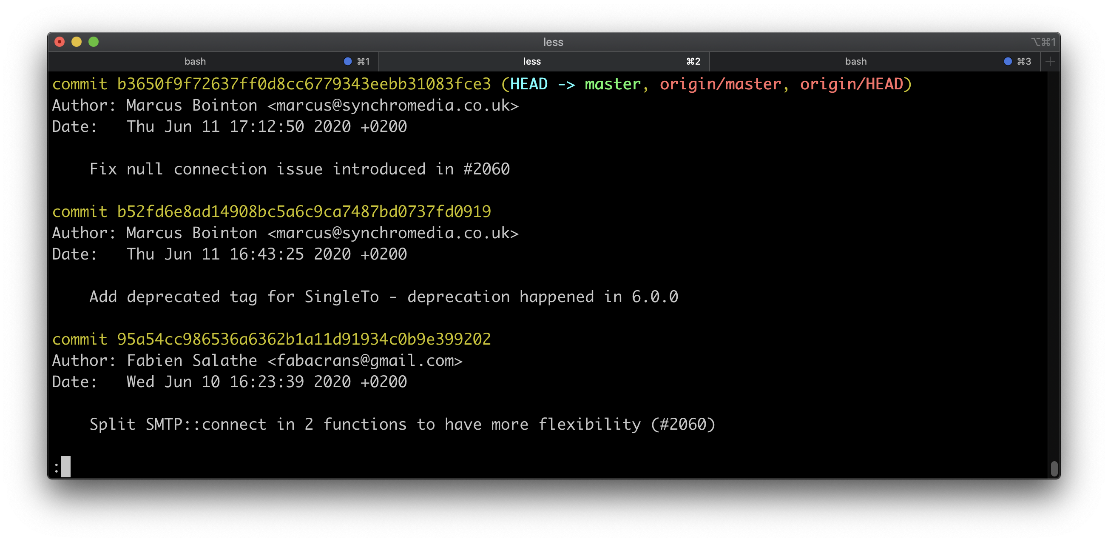
Task: Switch to the first bash tab
Action: click(195, 62)
